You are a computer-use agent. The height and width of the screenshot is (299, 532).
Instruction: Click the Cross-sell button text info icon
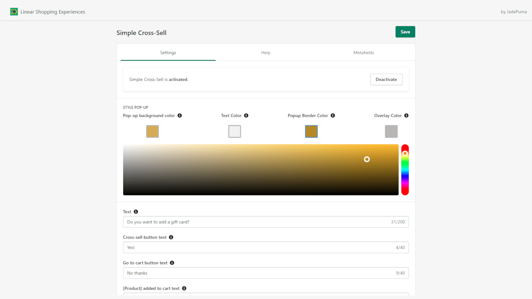171,237
